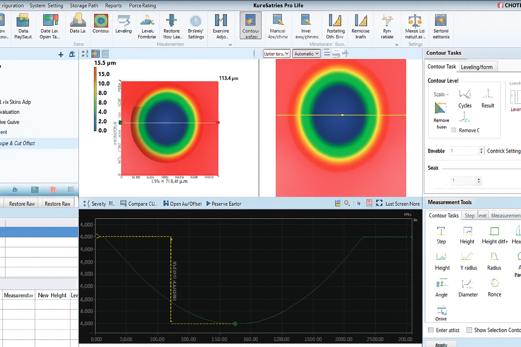Enable the Remove C checkbox
Screen dimensions: 521x347
(454, 130)
